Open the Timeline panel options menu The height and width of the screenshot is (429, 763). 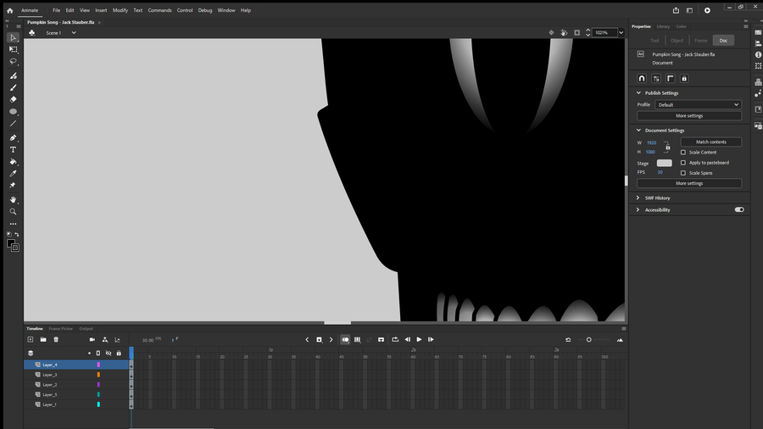click(x=624, y=329)
